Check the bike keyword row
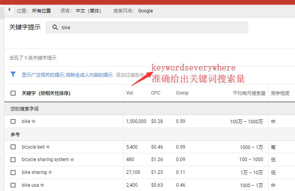The width and height of the screenshot is (295, 191). (13, 121)
